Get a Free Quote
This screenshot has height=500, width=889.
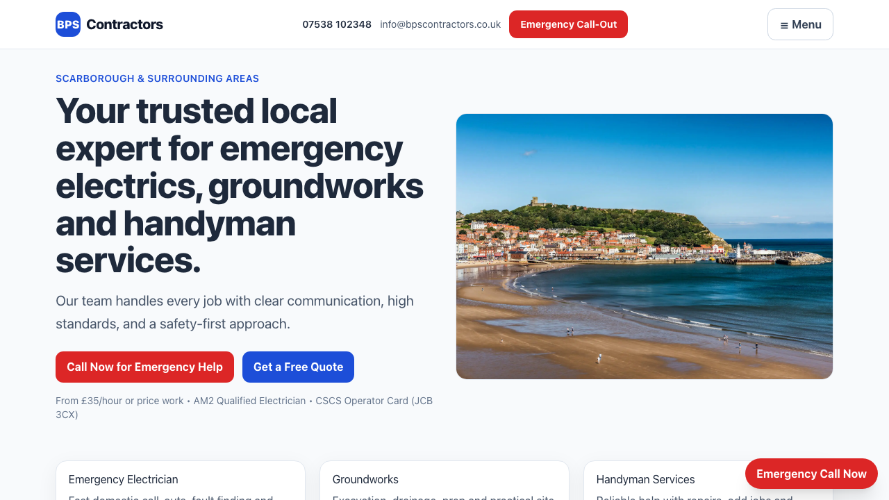[x=298, y=367]
